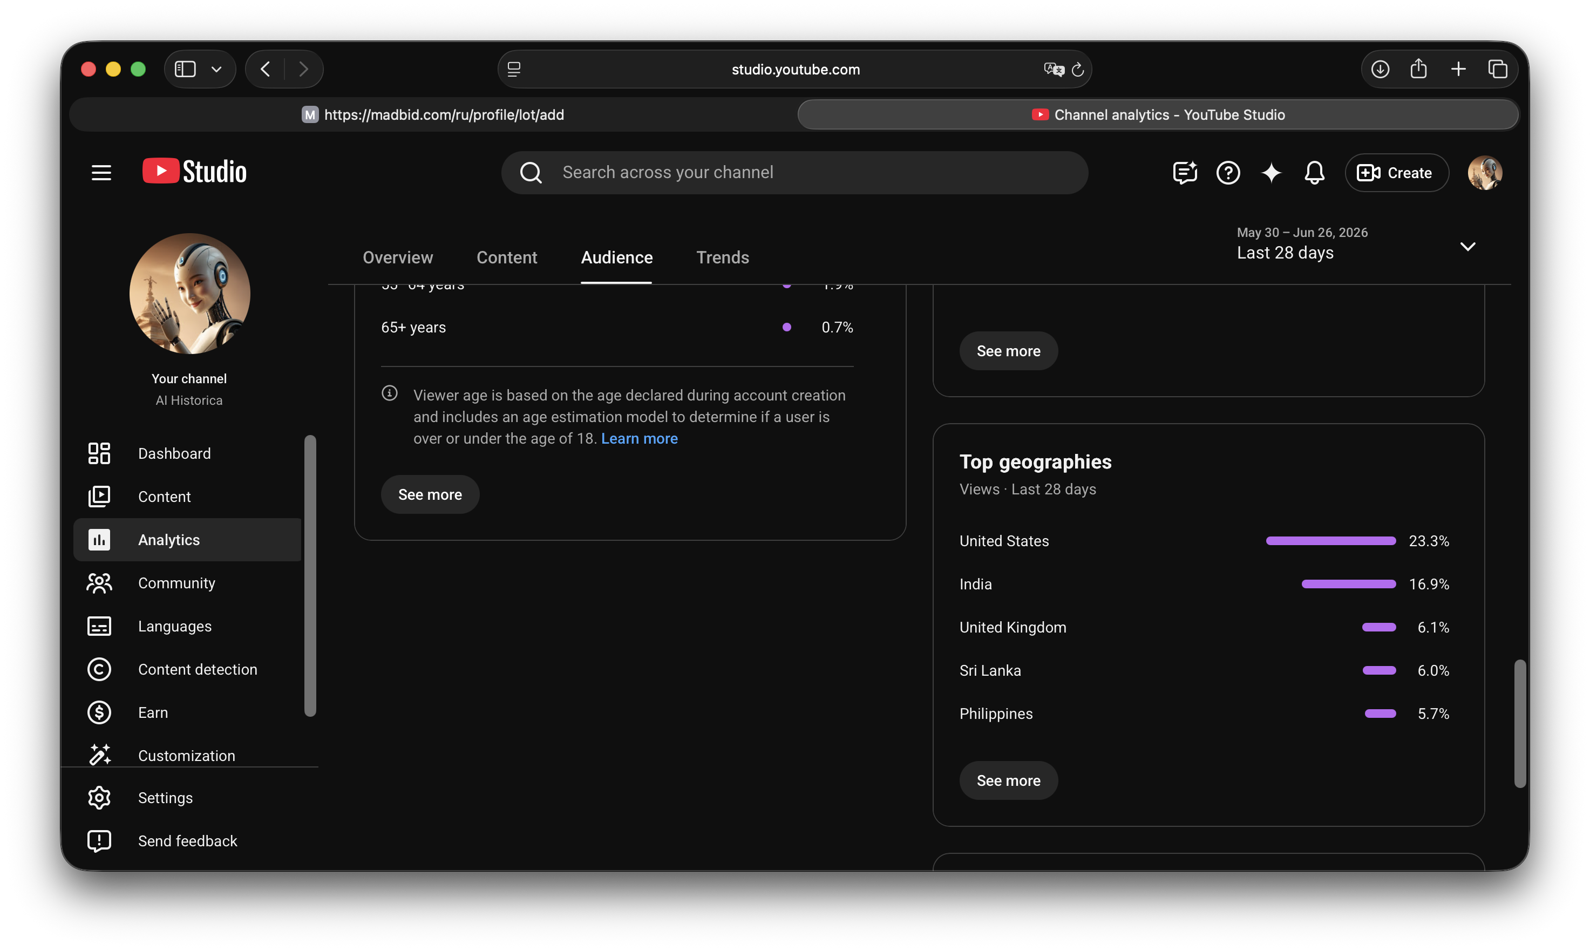The width and height of the screenshot is (1590, 951).
Task: Click the studio.youtube.com address bar
Action: (x=794, y=69)
